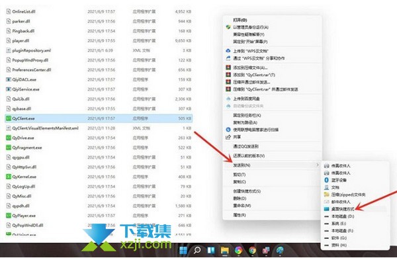Choose 压缩并通过邮件发送... menu item
This screenshot has width=397, height=258.
[251, 82]
